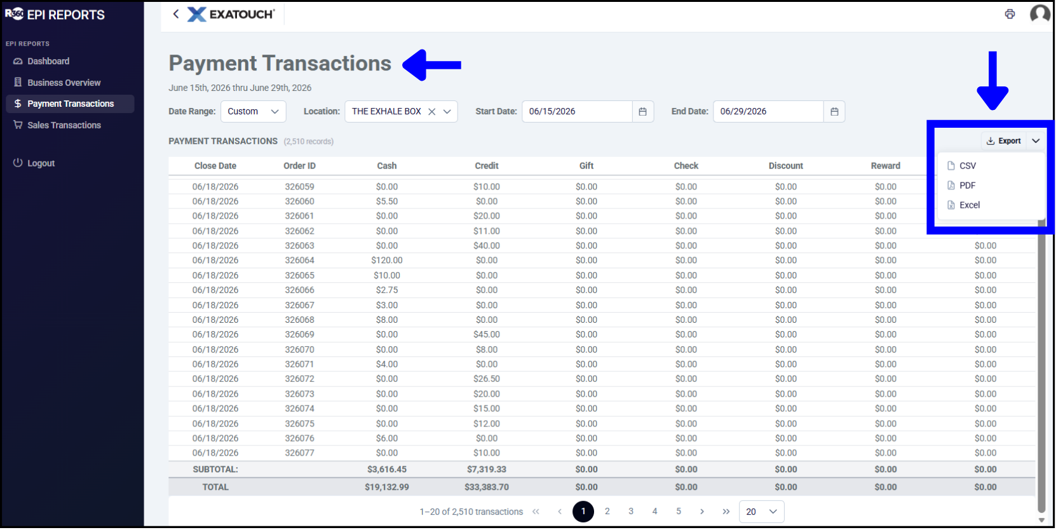Click Order ID 326077 cell
This screenshot has width=1056, height=530.
(x=299, y=453)
